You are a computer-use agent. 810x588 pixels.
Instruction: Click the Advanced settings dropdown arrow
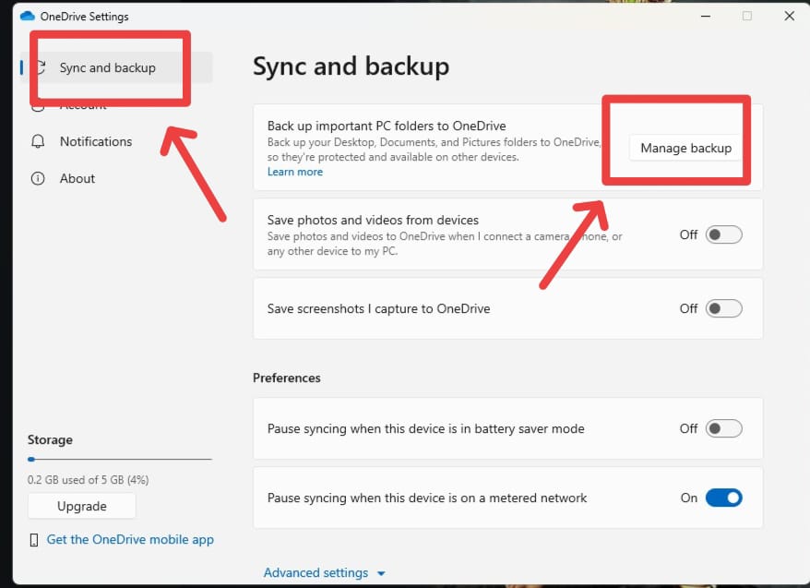coord(381,573)
